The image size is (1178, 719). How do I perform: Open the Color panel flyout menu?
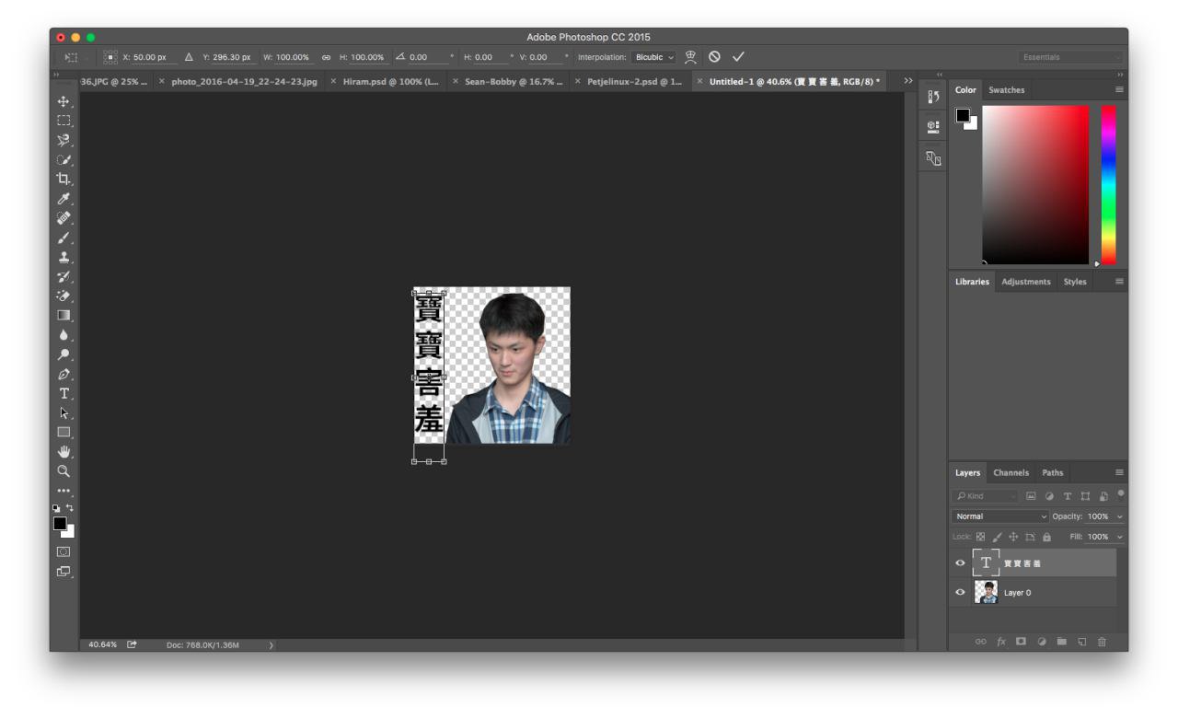tap(1119, 89)
